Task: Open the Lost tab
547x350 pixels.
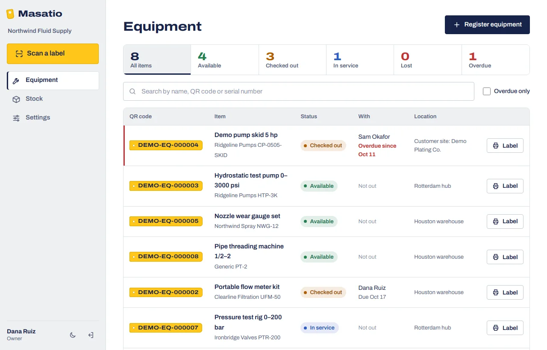Action: [x=428, y=60]
